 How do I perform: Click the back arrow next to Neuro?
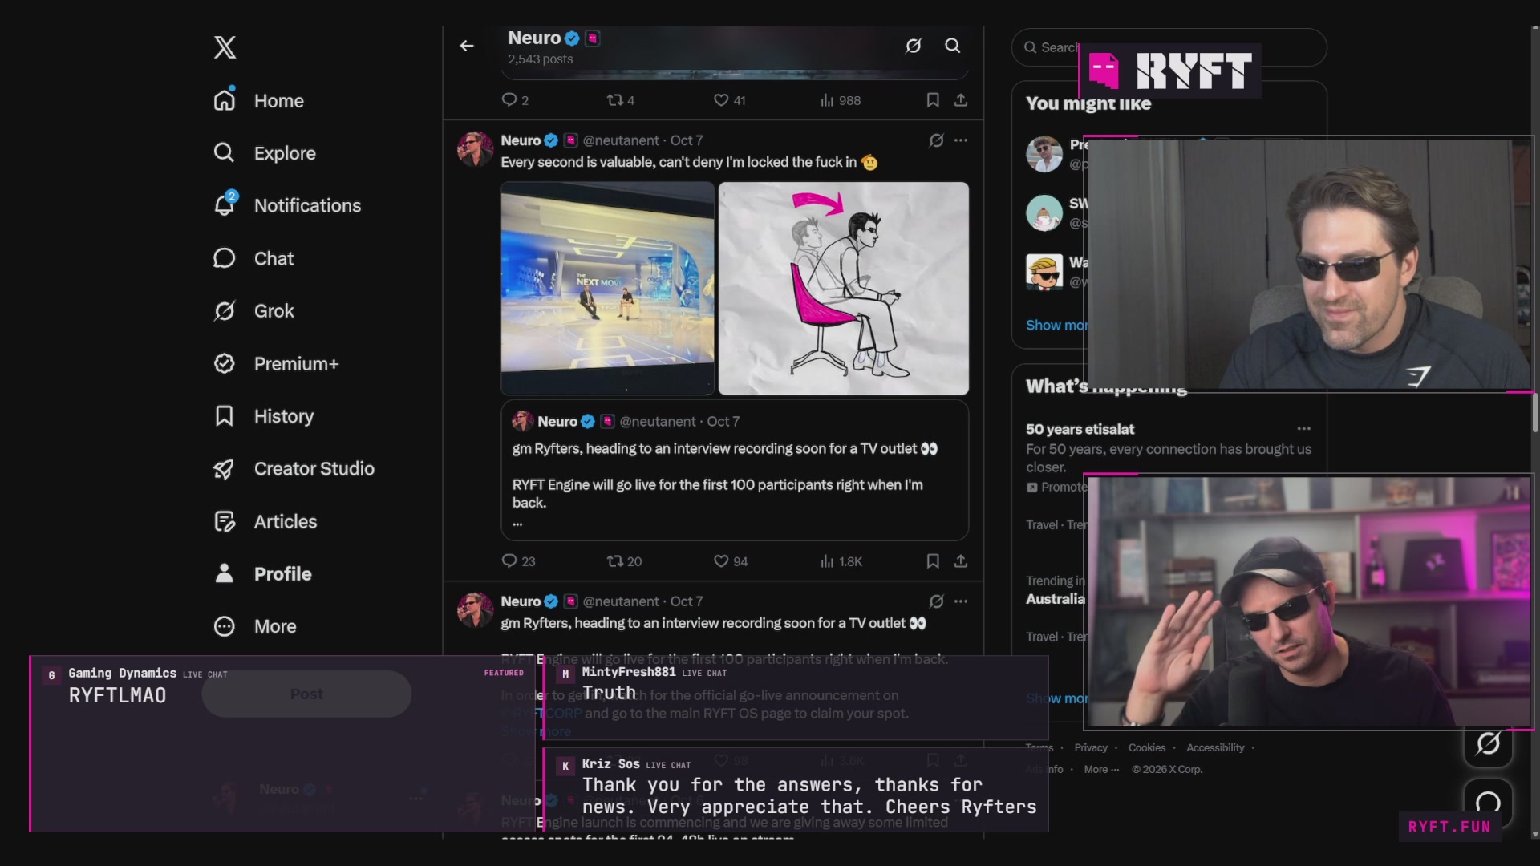pyautogui.click(x=467, y=46)
